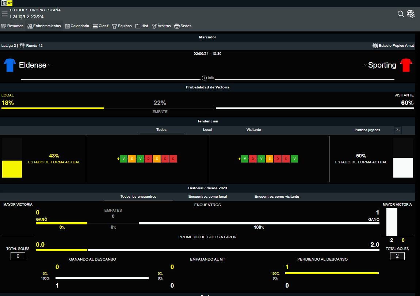Select Todos los encuentros history filter
Viewport: 420px width, 296px height.
[138, 197]
